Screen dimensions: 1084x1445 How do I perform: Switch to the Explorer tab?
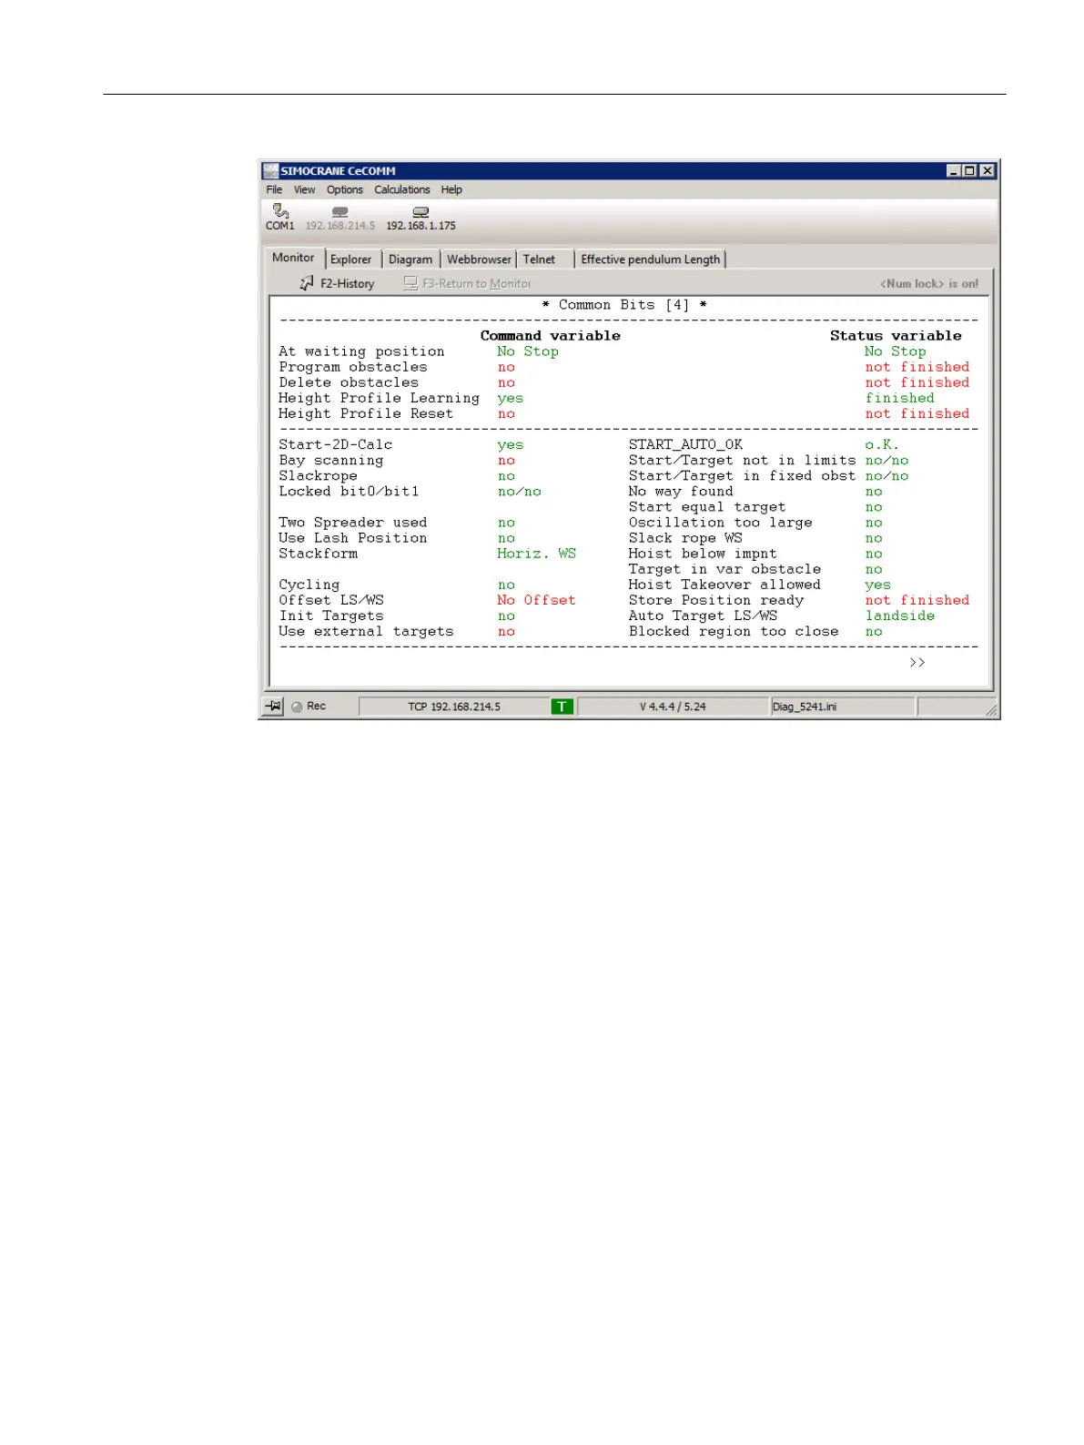[351, 259]
